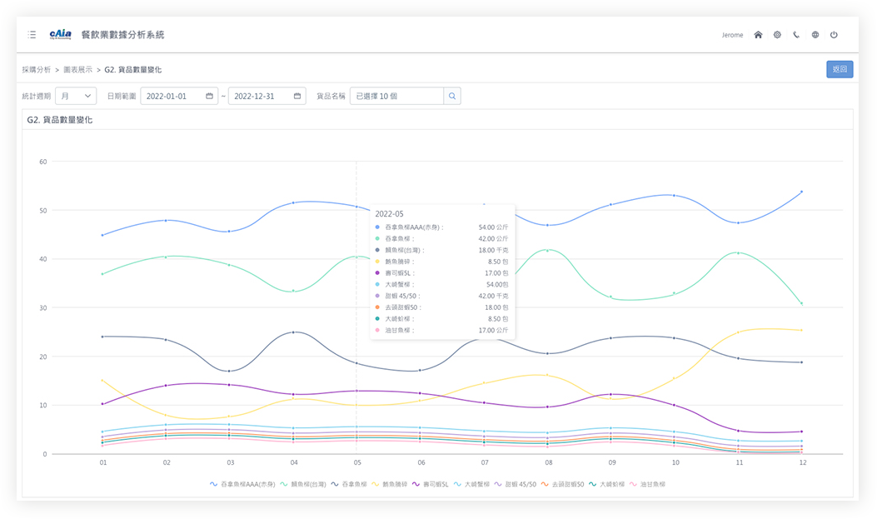Toggle 油甘魚柳 pink series in legend
This screenshot has width=877, height=519.
tap(648, 484)
